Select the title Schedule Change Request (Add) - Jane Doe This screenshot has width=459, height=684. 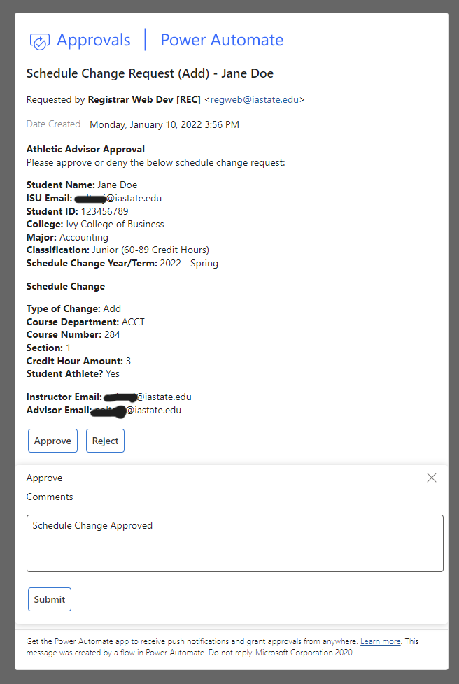[x=150, y=73]
